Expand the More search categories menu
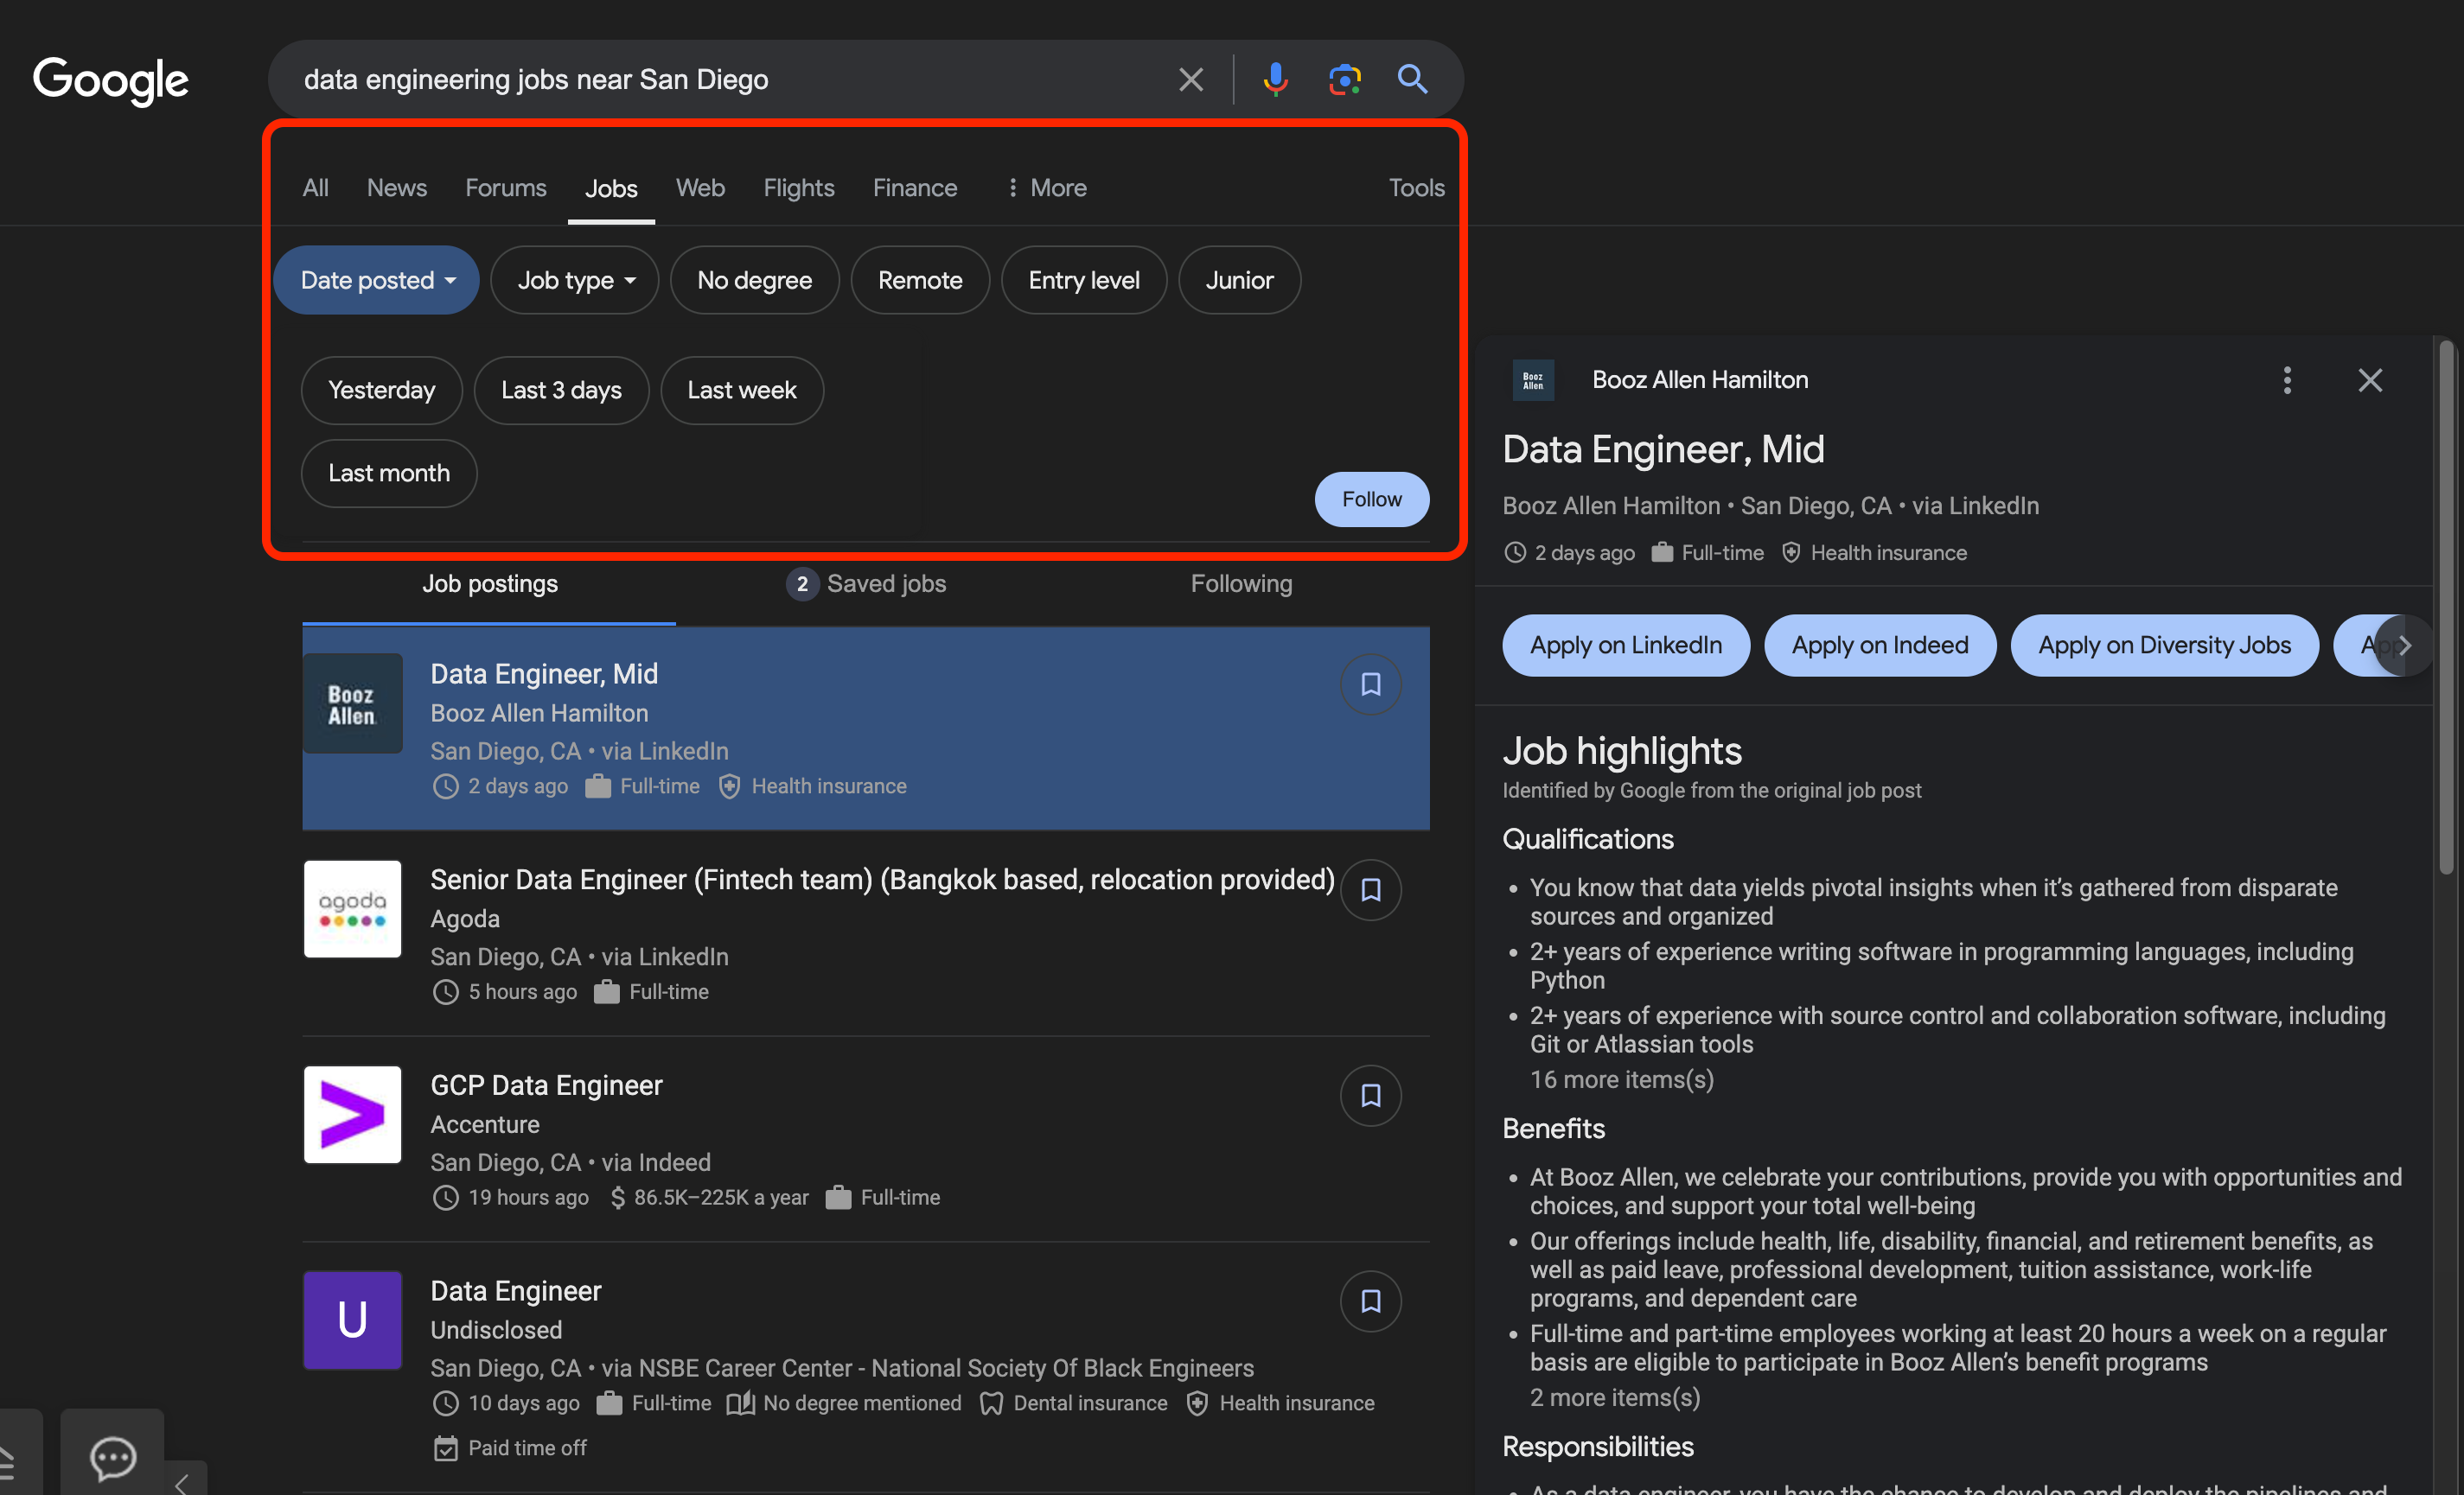The width and height of the screenshot is (2464, 1495). pos(1046,188)
